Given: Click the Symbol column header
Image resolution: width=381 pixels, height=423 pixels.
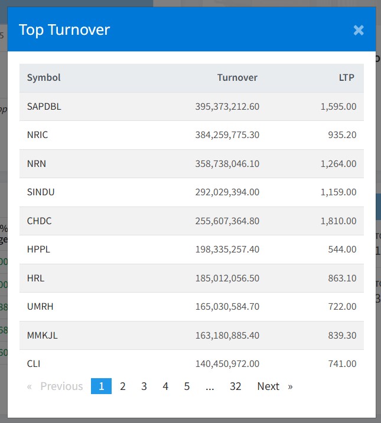Looking at the screenshot, I should pyautogui.click(x=44, y=78).
